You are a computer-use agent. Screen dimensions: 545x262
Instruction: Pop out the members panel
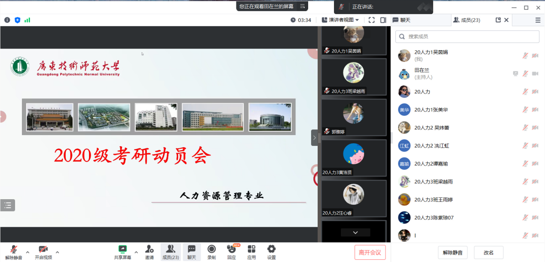(498, 20)
